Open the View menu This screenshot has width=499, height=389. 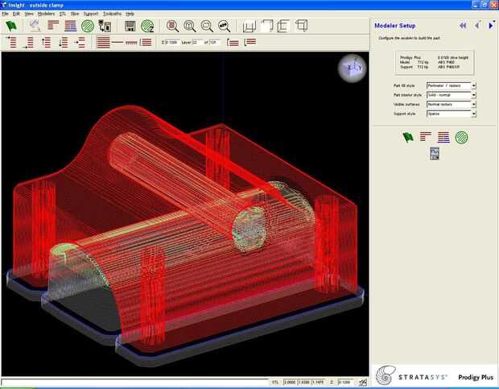pyautogui.click(x=29, y=14)
